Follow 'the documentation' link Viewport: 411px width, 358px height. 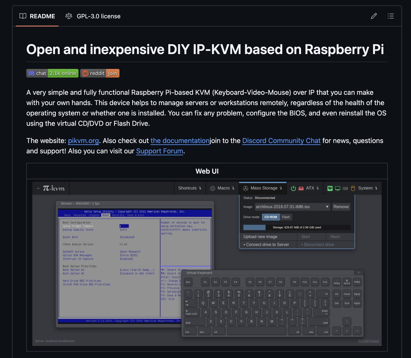(180, 141)
